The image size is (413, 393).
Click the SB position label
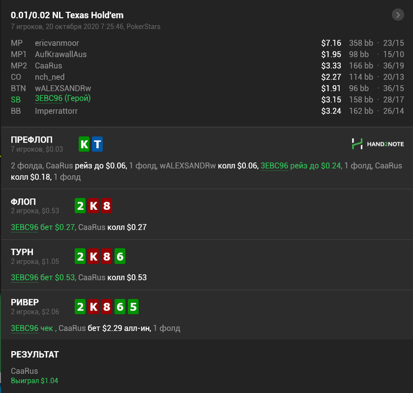tap(15, 100)
